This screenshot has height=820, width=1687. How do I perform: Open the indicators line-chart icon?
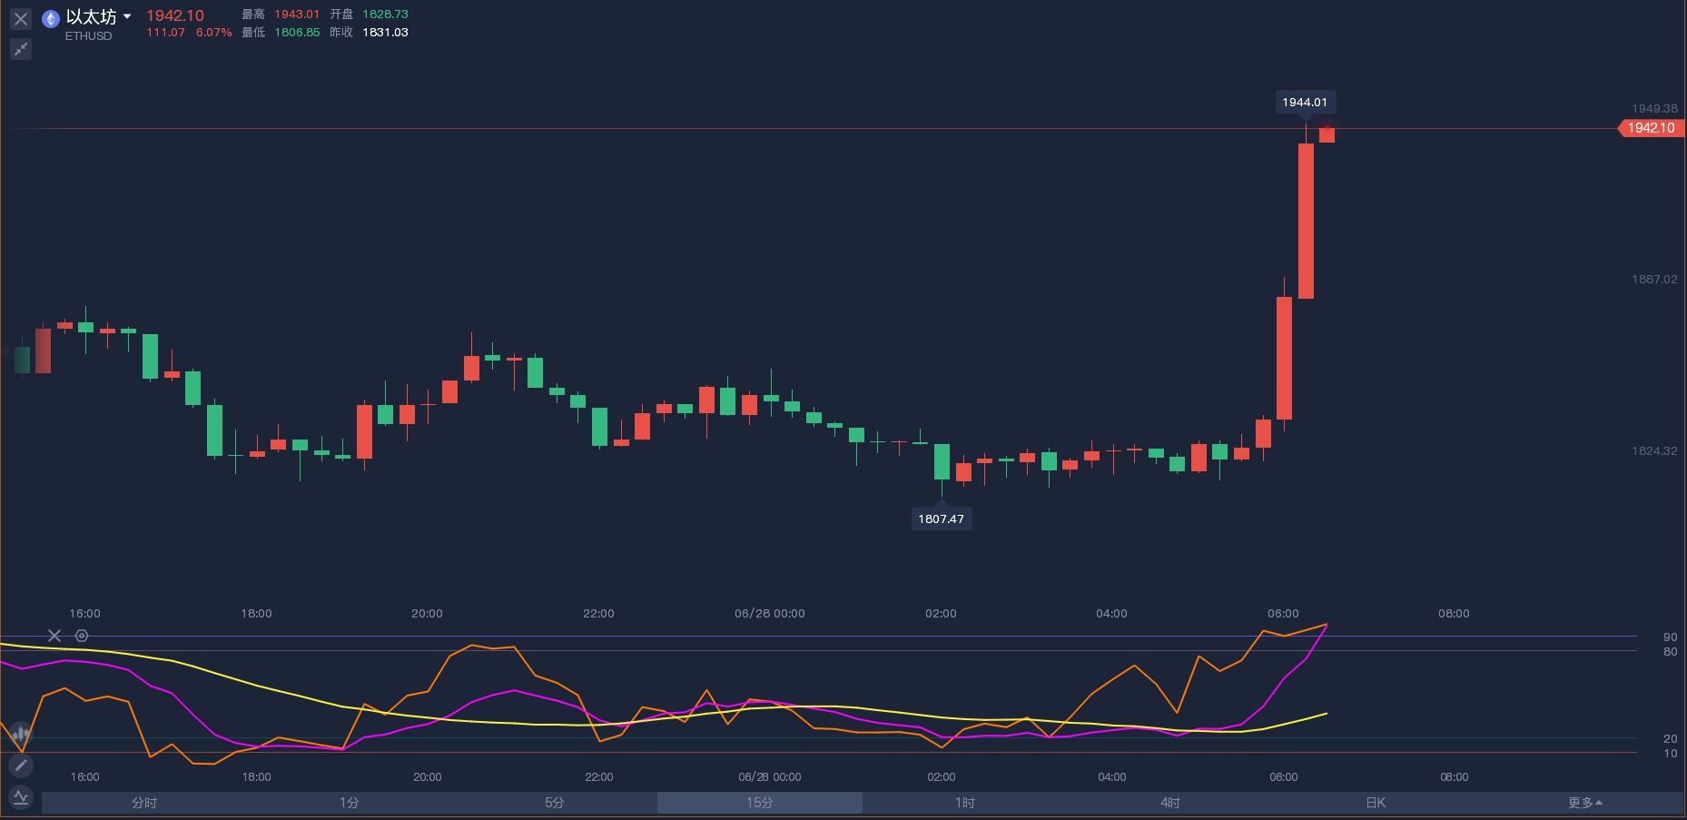tap(21, 798)
